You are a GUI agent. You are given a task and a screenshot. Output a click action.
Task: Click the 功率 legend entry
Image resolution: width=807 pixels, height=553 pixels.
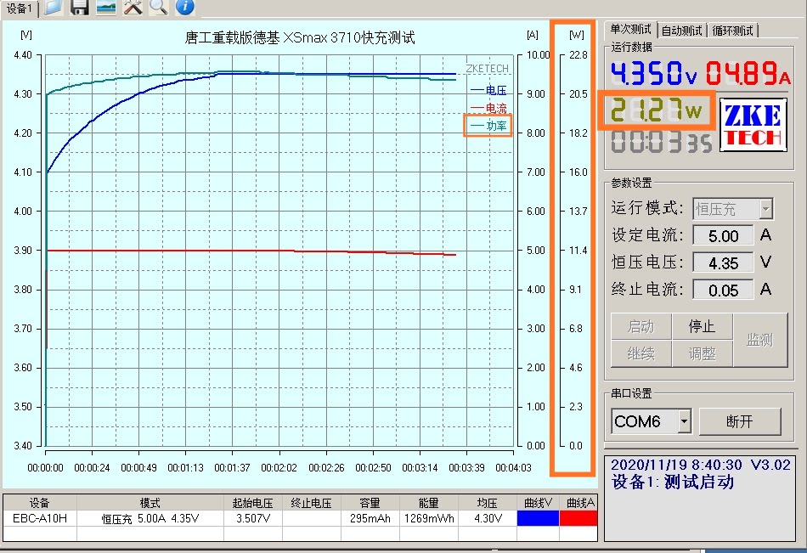488,126
